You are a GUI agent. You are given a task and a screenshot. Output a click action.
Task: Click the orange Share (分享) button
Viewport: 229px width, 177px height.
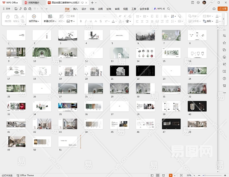(222, 9)
